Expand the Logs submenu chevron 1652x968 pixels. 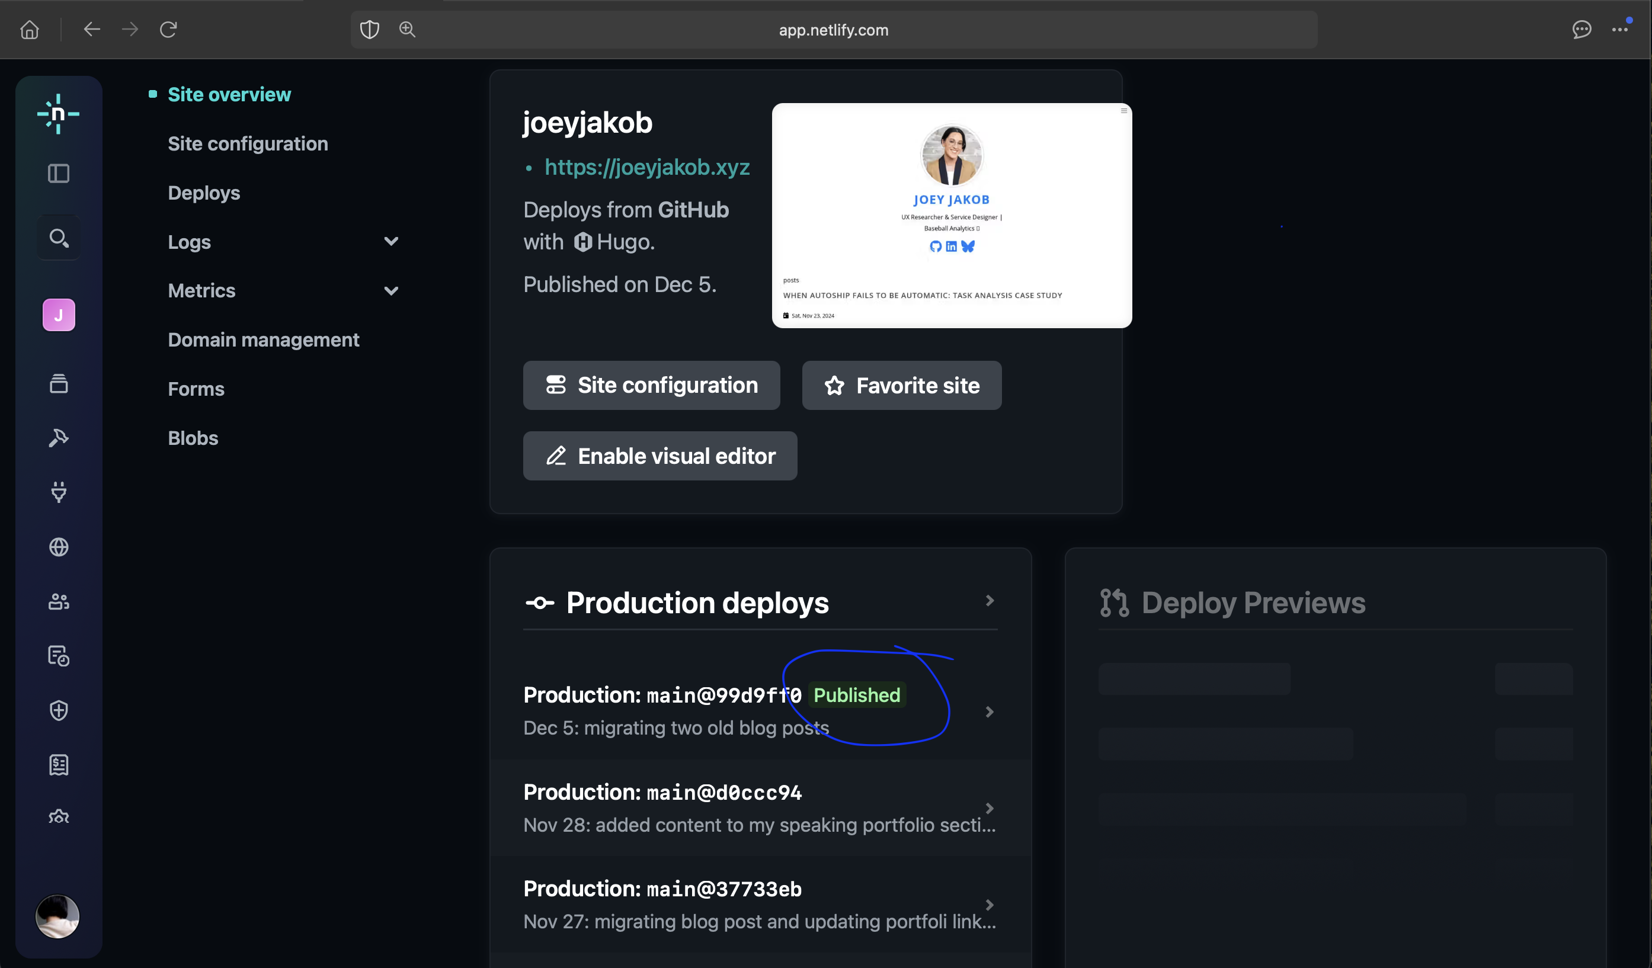click(390, 242)
